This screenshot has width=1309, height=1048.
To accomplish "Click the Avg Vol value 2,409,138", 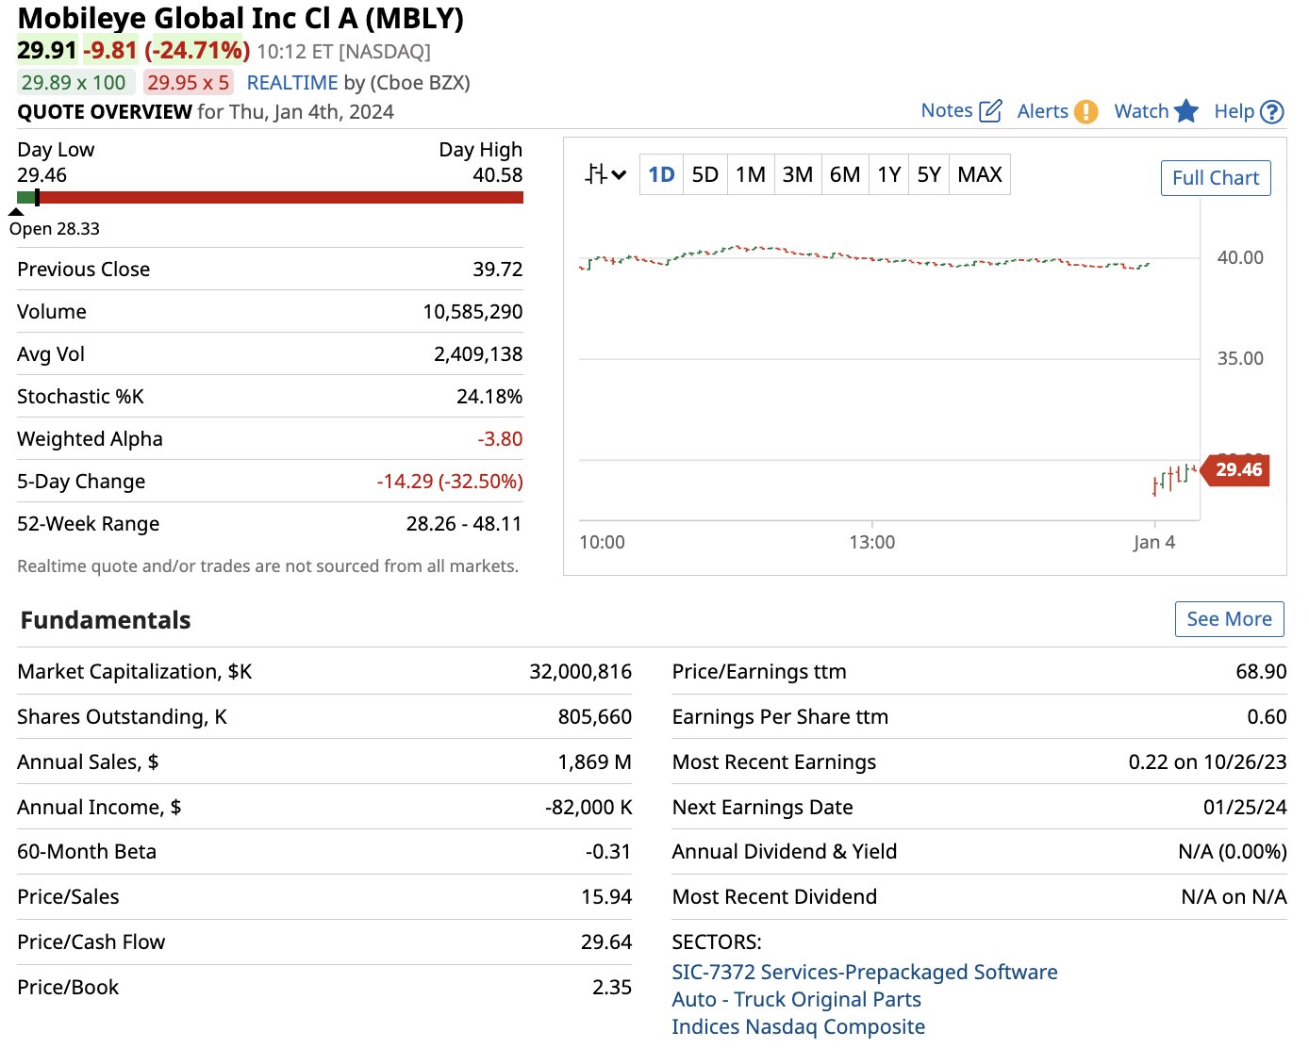I will pos(478,354).
